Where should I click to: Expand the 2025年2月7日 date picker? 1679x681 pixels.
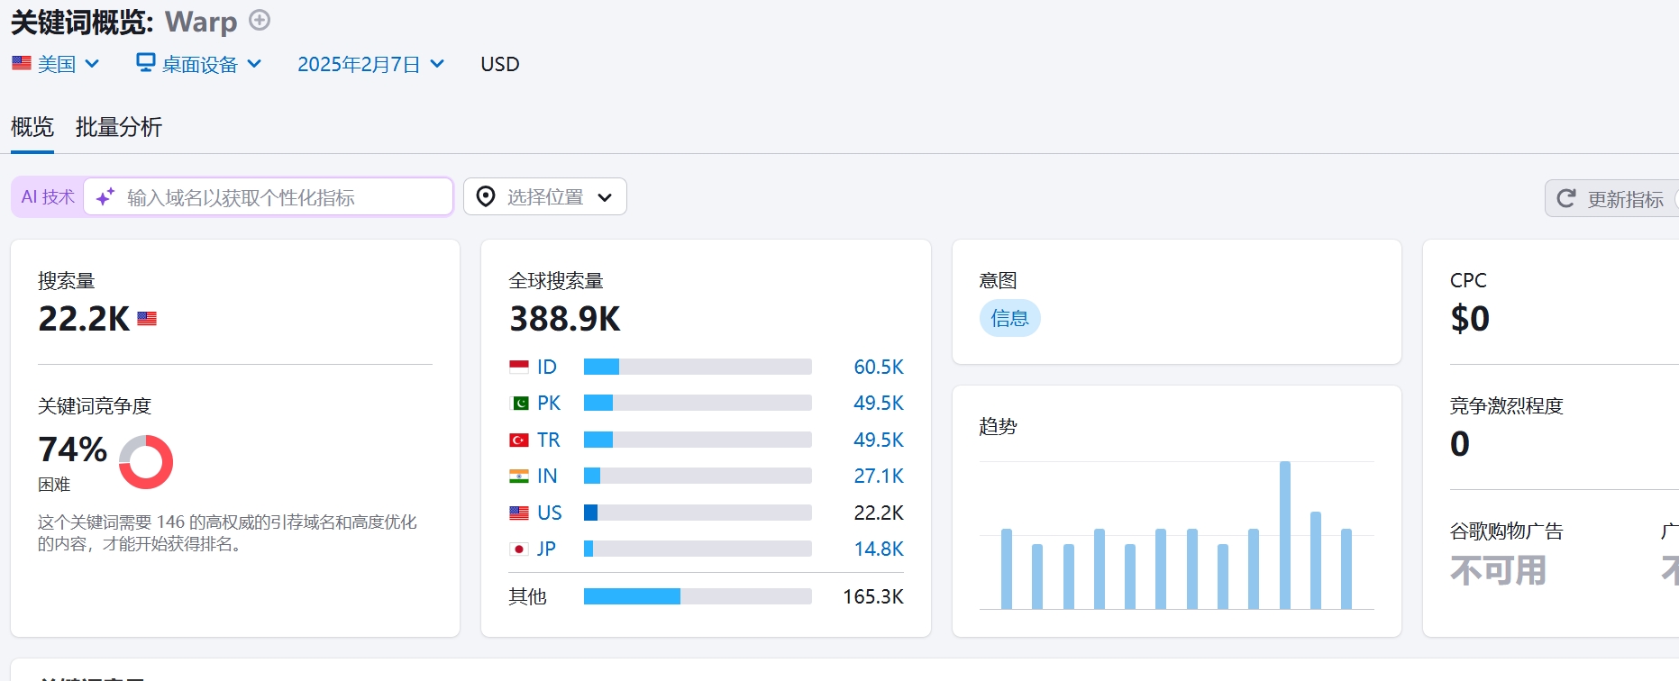point(370,64)
